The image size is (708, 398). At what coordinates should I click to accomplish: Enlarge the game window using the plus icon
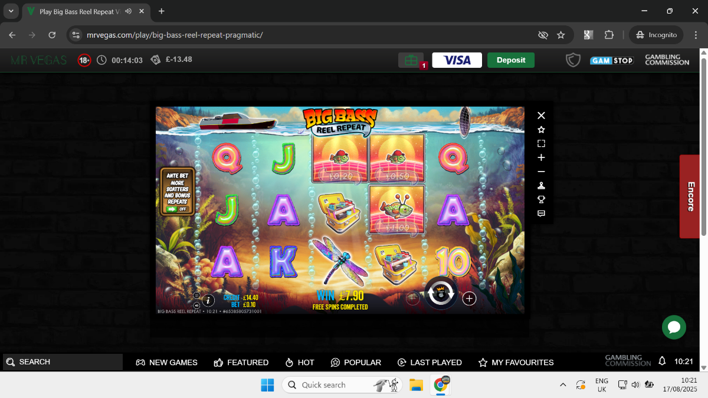coord(541,157)
